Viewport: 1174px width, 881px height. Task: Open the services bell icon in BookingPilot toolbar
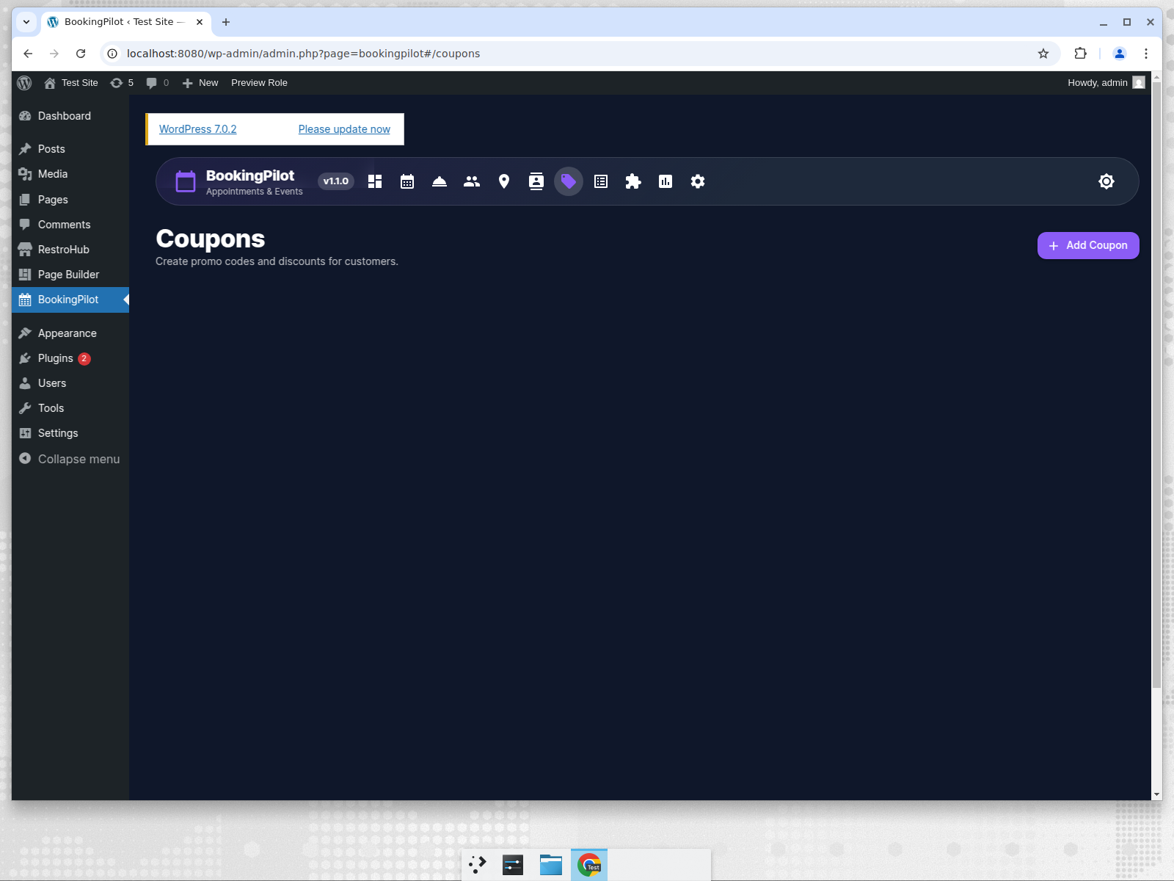pyautogui.click(x=440, y=181)
